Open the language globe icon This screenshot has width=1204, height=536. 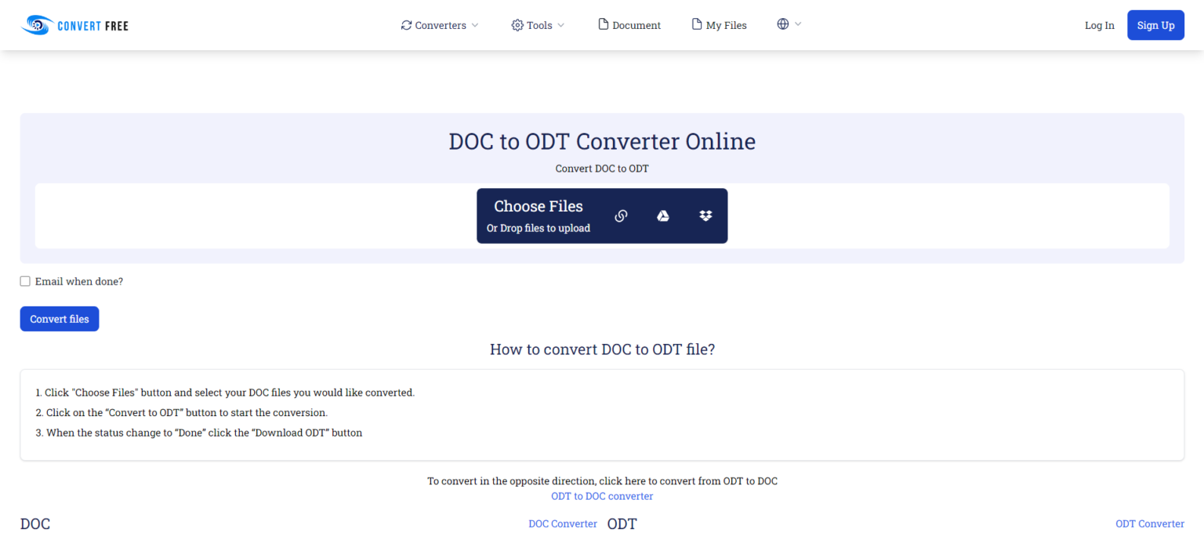783,24
